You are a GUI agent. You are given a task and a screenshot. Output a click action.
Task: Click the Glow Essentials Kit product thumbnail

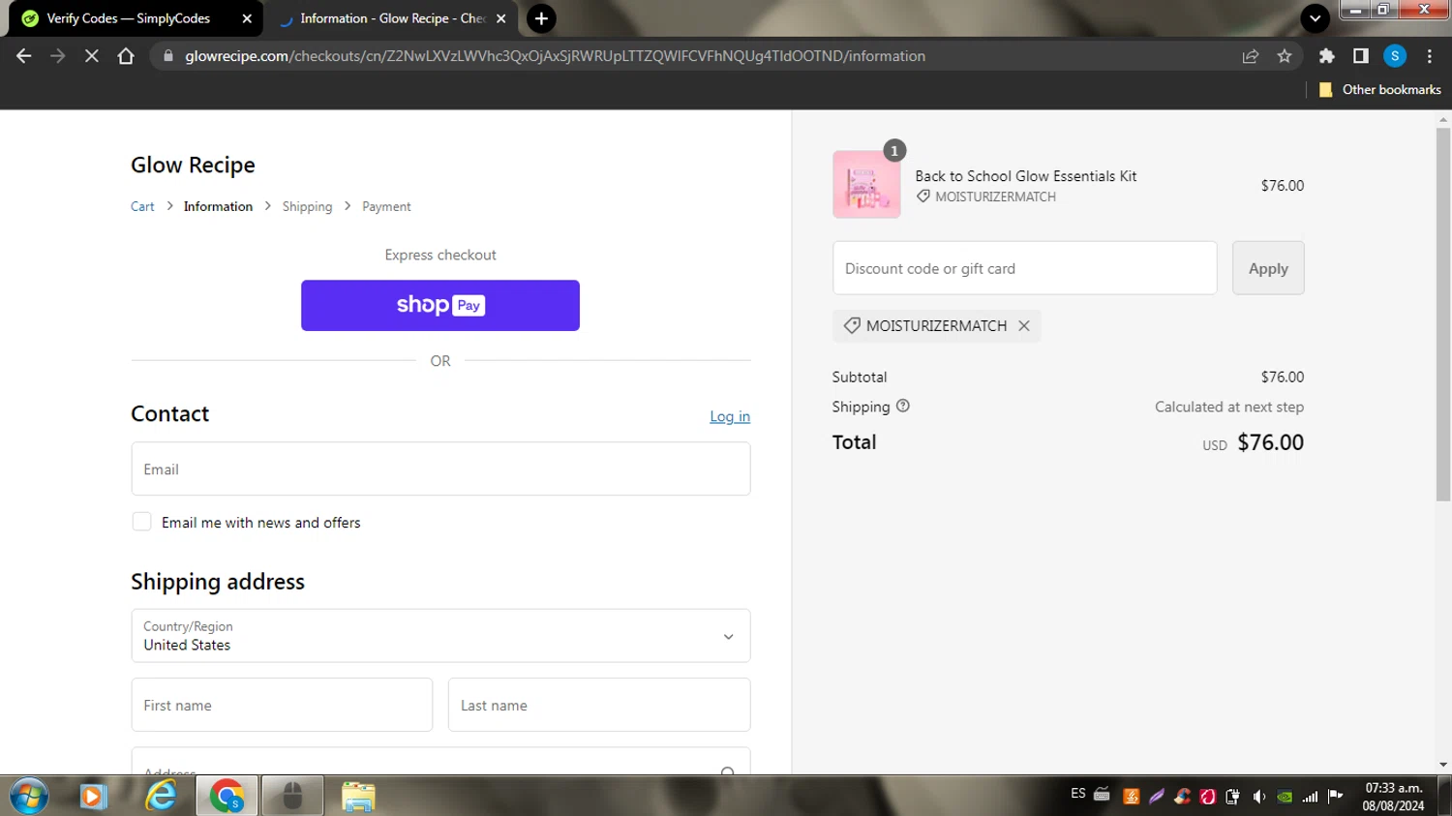tap(866, 184)
